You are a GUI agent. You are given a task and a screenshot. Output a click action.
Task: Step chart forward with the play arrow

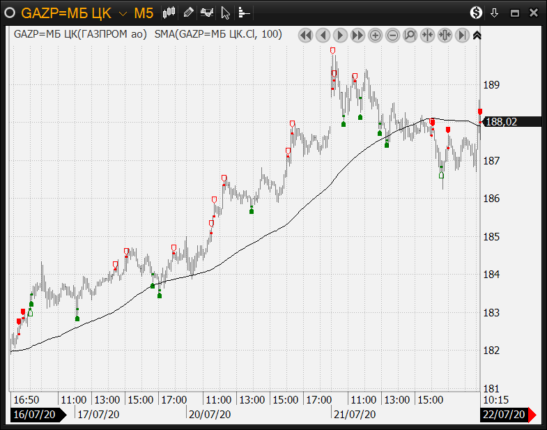[340, 35]
